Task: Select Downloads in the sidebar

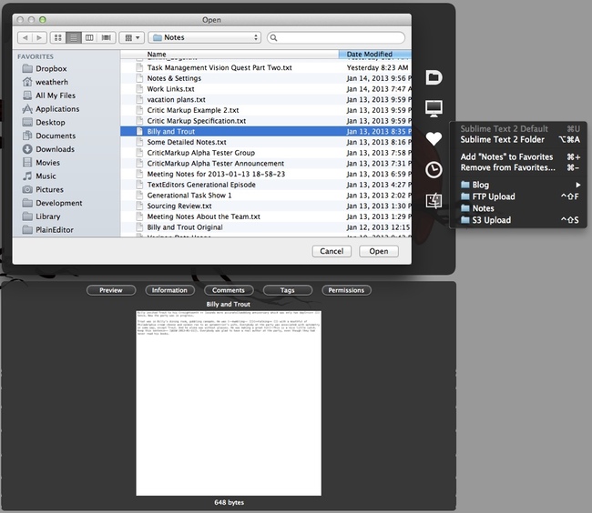Action: (x=48, y=149)
